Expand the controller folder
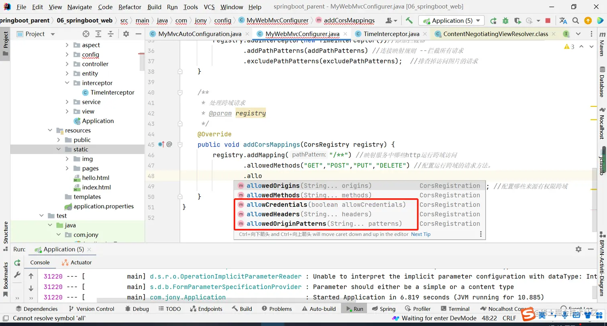 (67, 64)
